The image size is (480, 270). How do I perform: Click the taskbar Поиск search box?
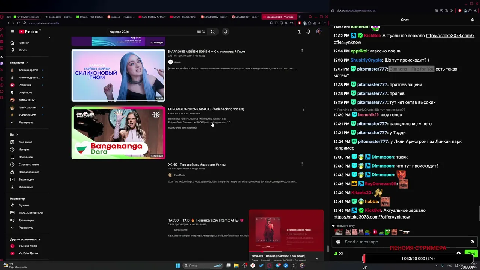pyautogui.click(x=203, y=265)
